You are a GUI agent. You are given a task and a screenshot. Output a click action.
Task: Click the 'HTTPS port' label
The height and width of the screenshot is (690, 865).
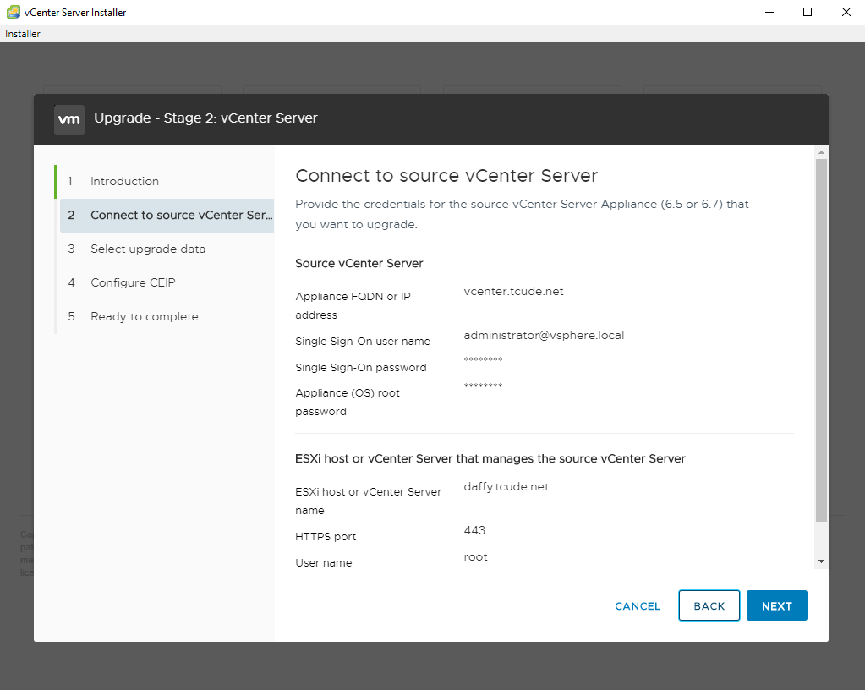point(326,537)
